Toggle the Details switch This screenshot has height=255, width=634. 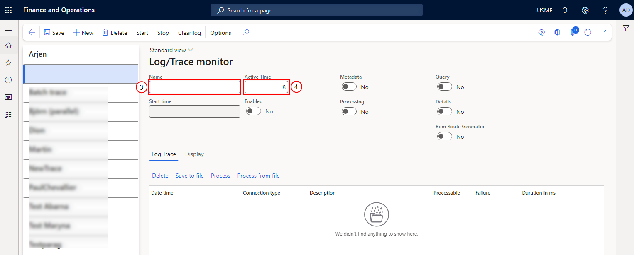(x=445, y=111)
